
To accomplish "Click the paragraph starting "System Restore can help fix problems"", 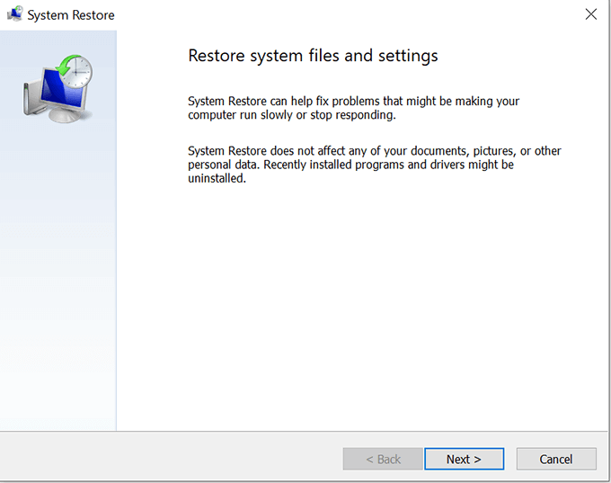I will 353,108.
